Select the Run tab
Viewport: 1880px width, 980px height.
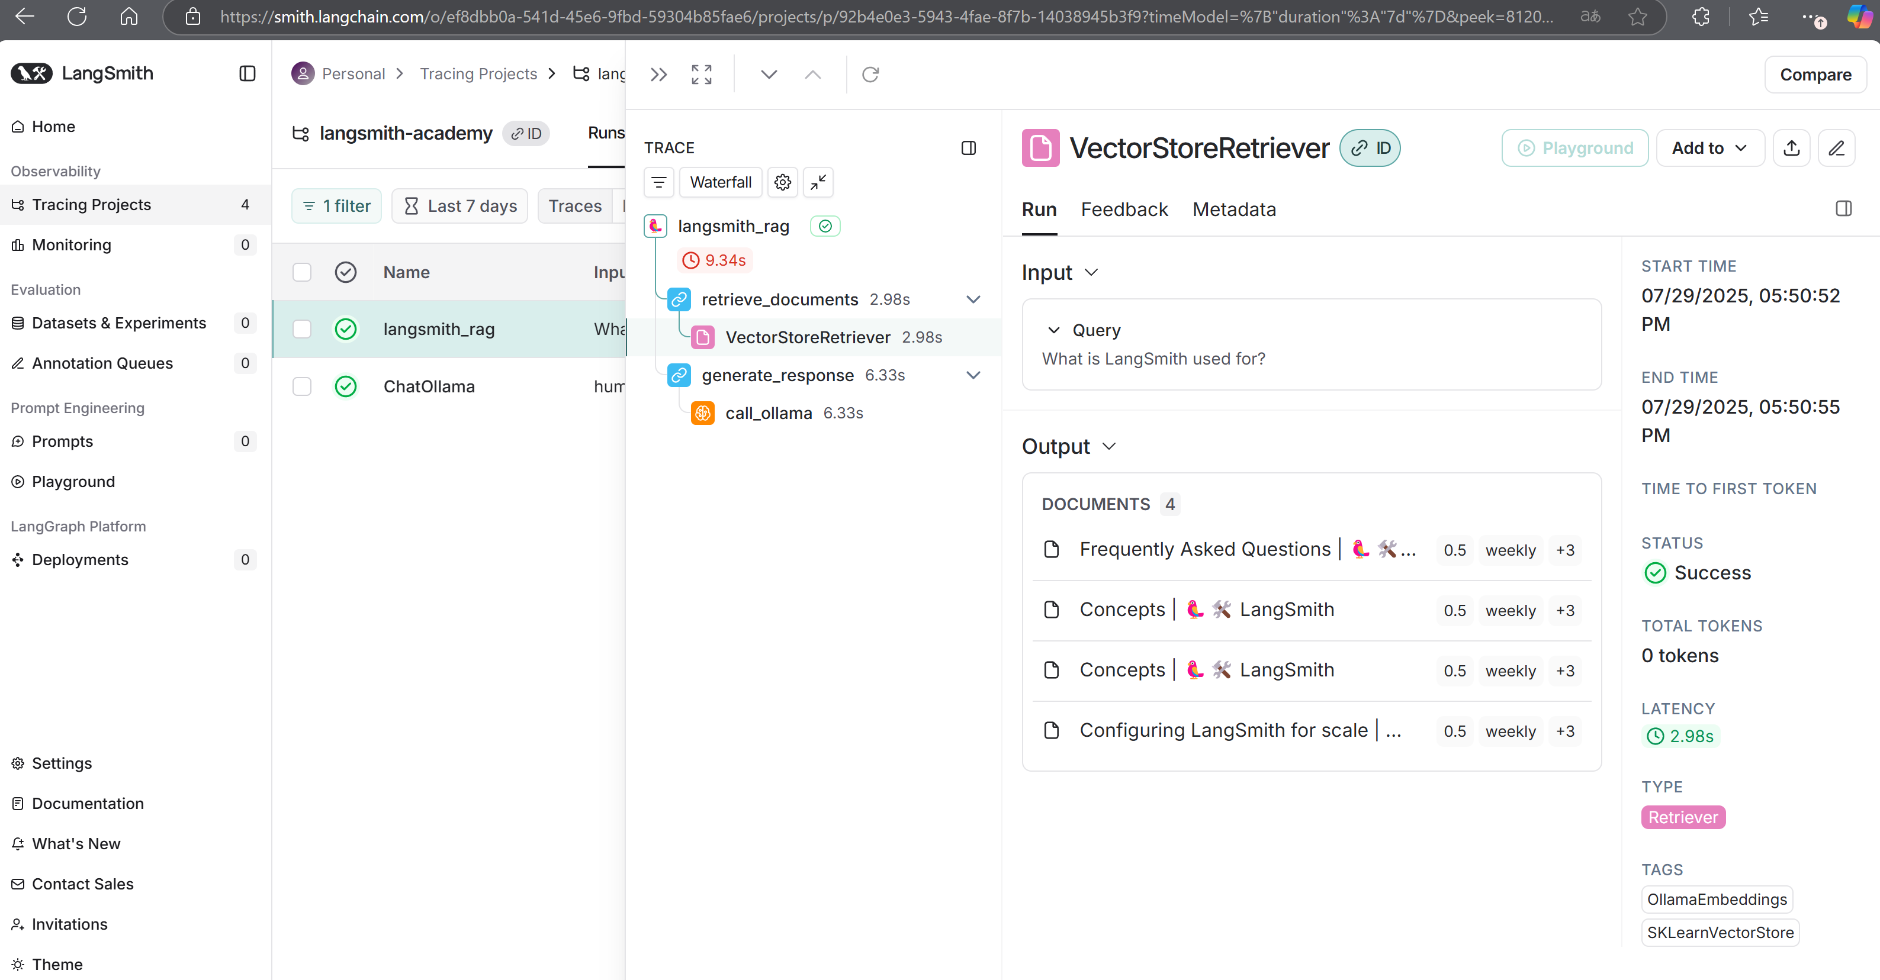click(1039, 209)
